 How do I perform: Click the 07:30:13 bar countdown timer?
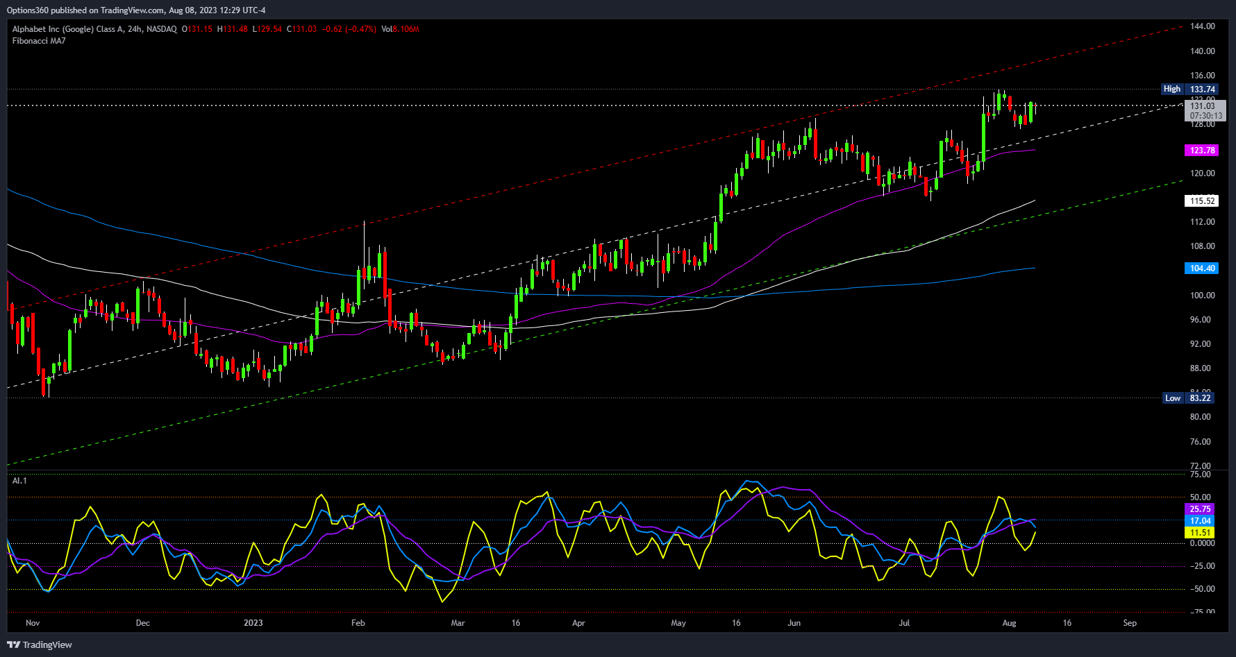1206,116
